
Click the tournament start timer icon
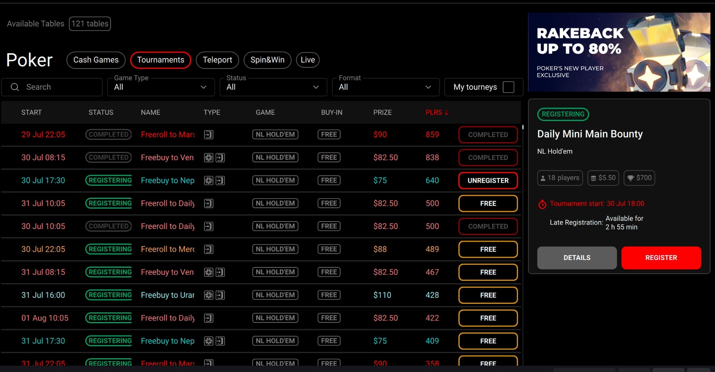point(542,204)
